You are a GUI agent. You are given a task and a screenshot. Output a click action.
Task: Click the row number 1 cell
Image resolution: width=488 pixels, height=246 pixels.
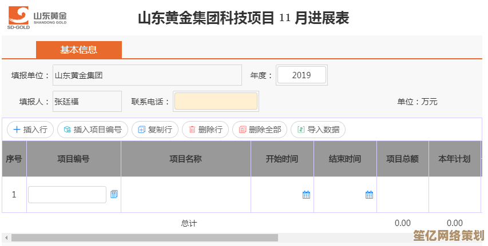(x=14, y=195)
